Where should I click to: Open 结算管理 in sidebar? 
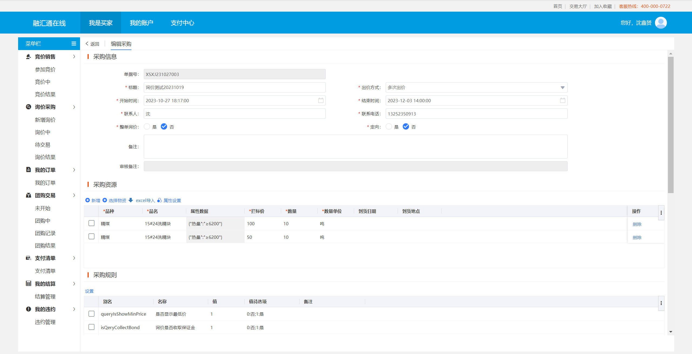tap(45, 297)
